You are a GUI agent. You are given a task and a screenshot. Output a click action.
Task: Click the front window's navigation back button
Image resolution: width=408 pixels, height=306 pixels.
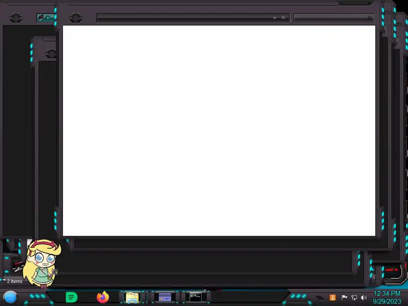(76, 18)
